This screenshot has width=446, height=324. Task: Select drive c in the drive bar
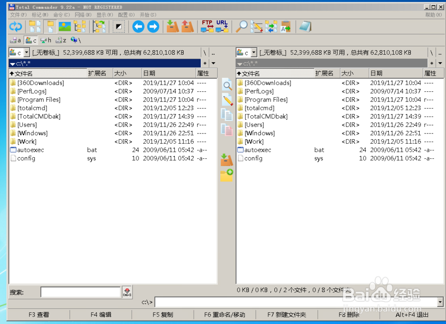(x=31, y=40)
